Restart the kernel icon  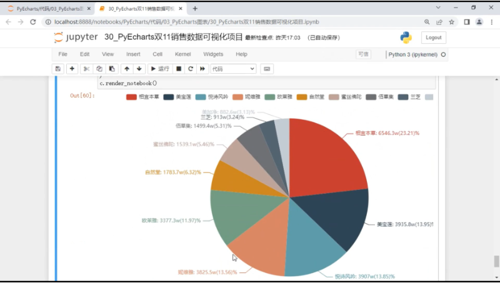click(191, 69)
